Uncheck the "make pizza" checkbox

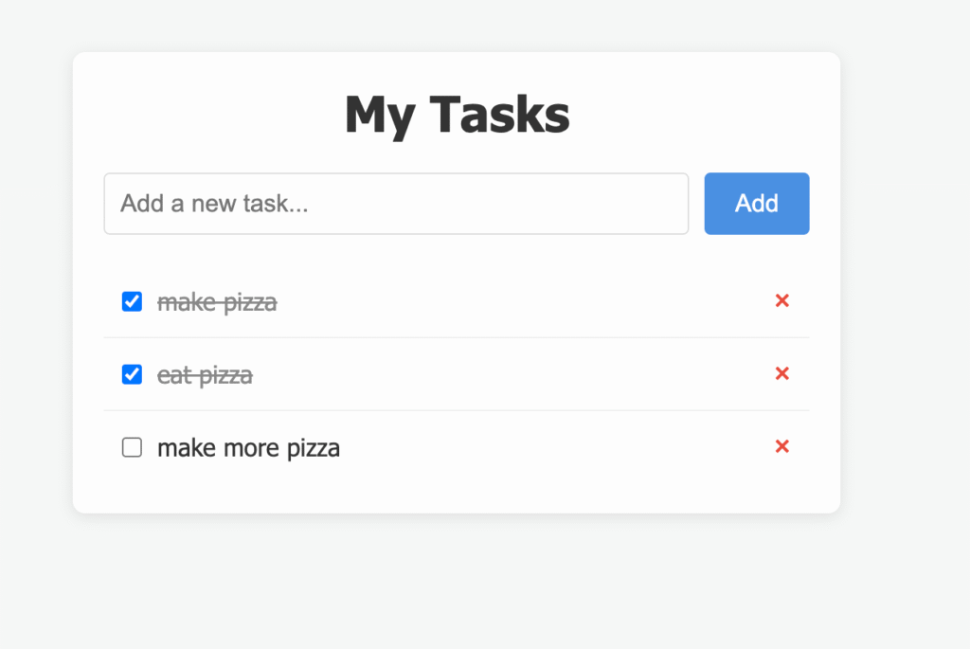pos(132,301)
